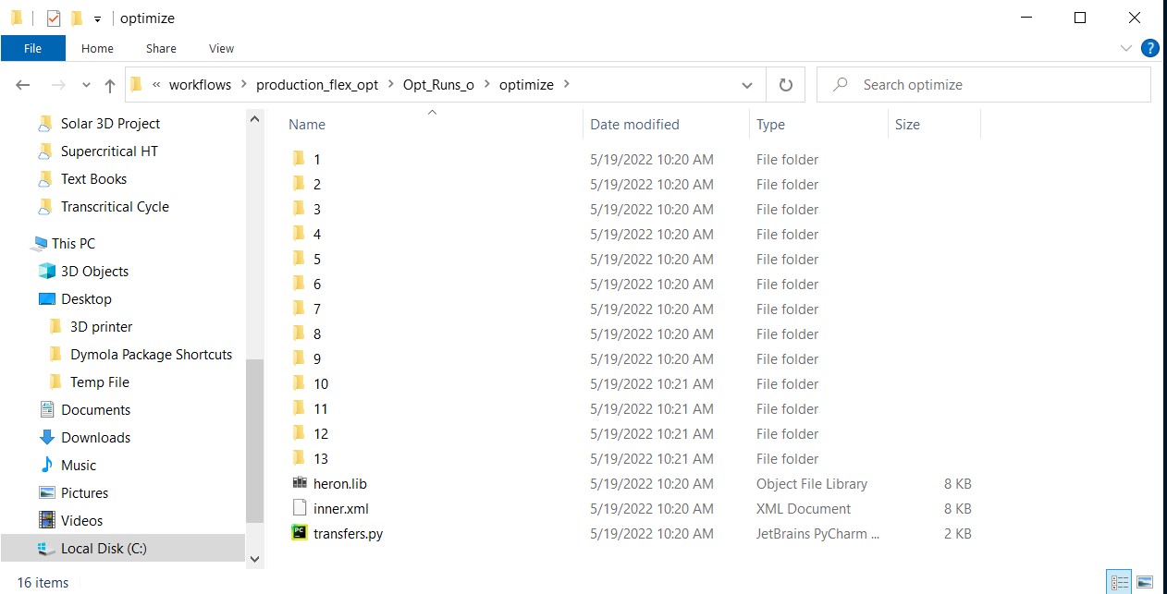Navigate up one level using the up arrow
The image size is (1167, 594).
(x=109, y=84)
